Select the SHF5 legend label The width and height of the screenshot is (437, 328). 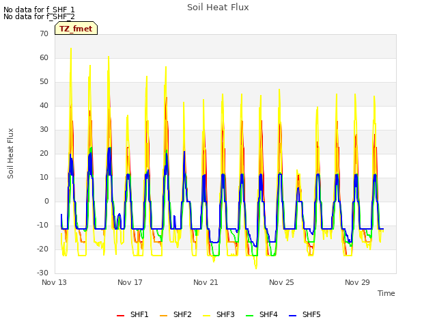click(311, 314)
